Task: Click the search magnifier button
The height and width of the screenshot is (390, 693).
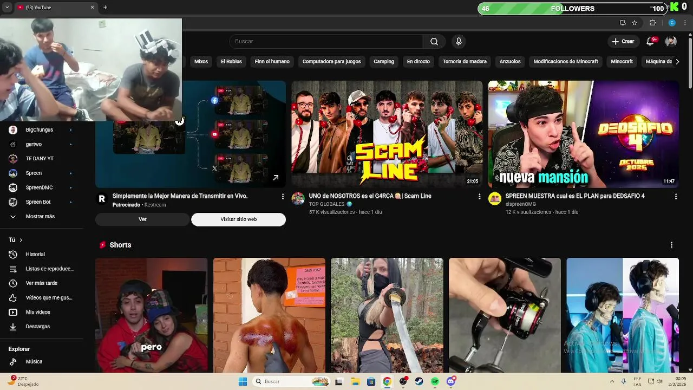Action: [x=434, y=42]
